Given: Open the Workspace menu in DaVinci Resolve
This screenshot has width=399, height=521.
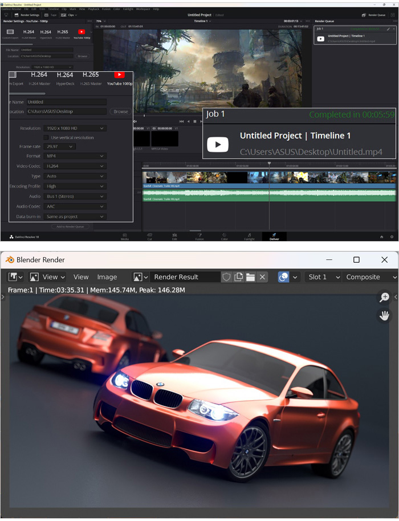Looking at the screenshot, I should pyautogui.click(x=143, y=9).
